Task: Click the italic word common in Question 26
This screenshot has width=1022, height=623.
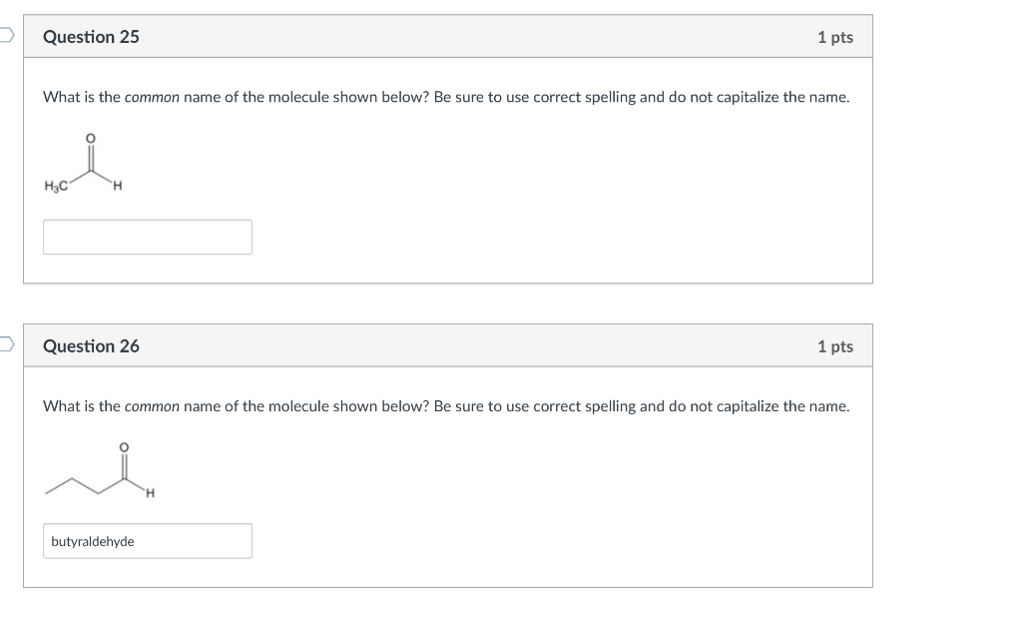Action: point(152,406)
